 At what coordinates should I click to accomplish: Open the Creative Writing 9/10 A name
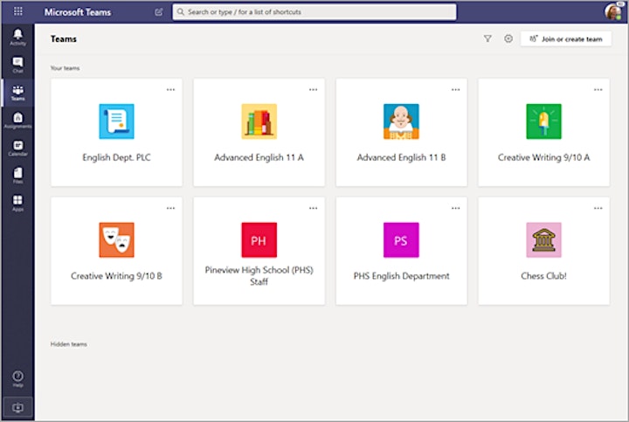tap(543, 157)
